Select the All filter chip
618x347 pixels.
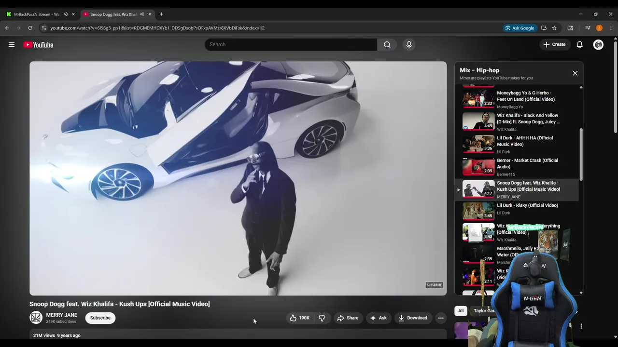[461, 311]
